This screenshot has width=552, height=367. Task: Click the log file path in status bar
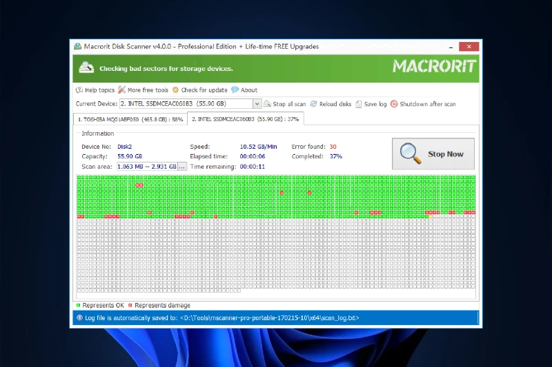pyautogui.click(x=269, y=318)
